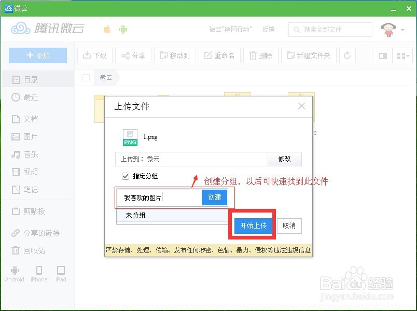The image size is (417, 311).
Task: Click the 下载 download toolbar icon
Action: pos(94,55)
